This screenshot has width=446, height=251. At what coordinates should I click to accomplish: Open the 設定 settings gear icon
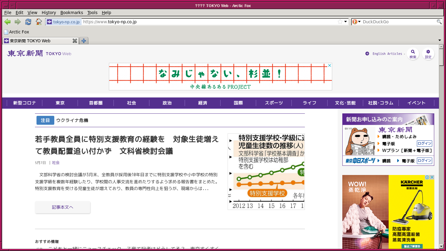click(428, 54)
